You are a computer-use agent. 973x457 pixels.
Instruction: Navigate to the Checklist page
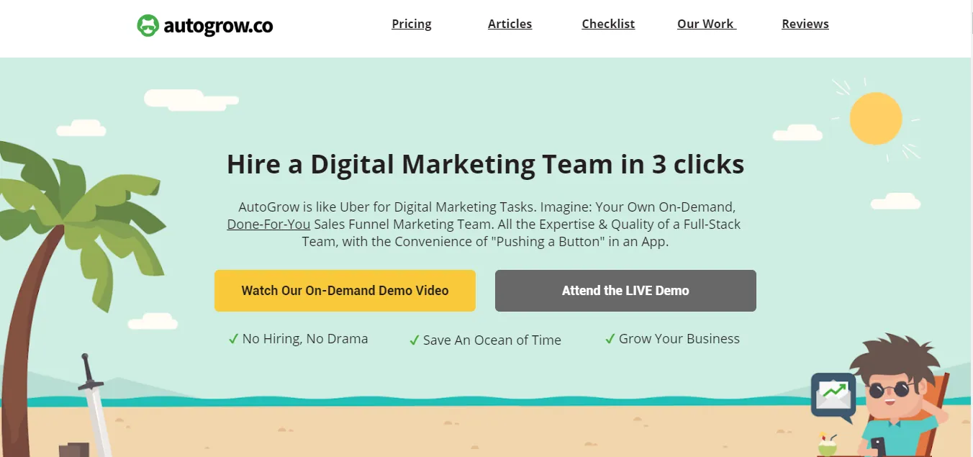(608, 24)
